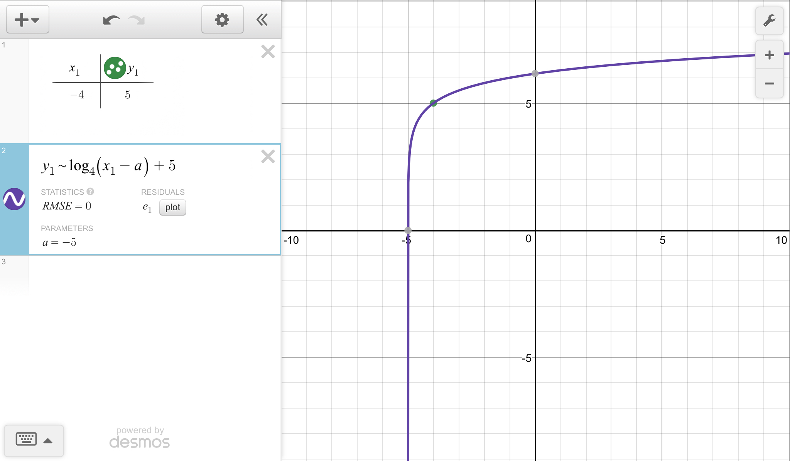Click the powered by desmos link
Screen dimensions: 790x461
(x=140, y=438)
